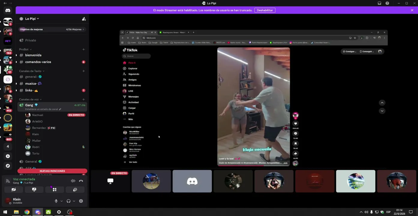Open the bienvenida text channel
Viewport: 418px width, 216px height.
coord(52,55)
